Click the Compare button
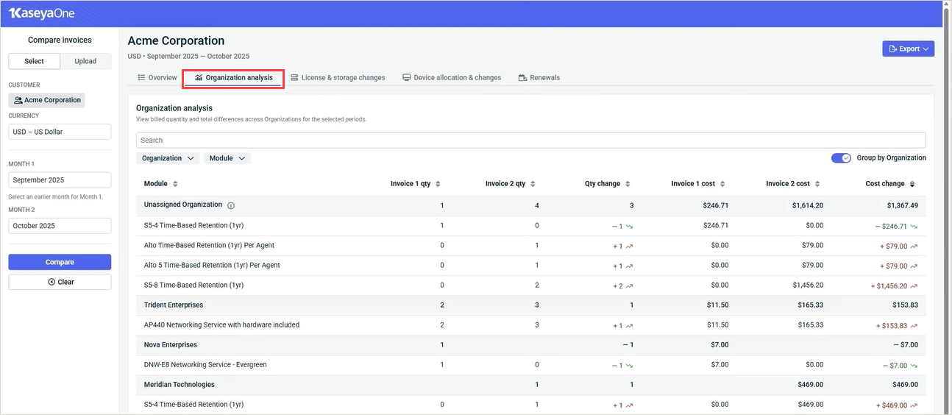 coord(60,262)
